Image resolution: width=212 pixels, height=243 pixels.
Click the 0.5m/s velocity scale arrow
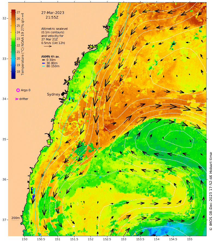coord(48,46)
